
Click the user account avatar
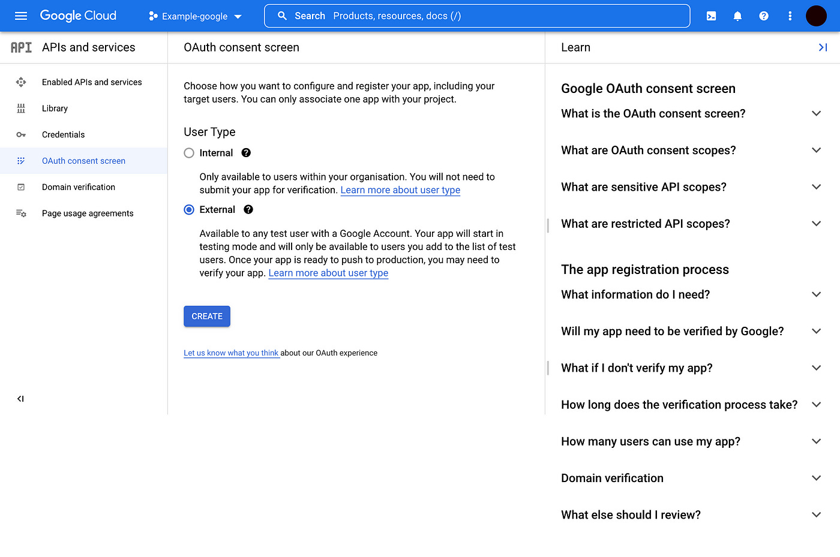point(816,16)
